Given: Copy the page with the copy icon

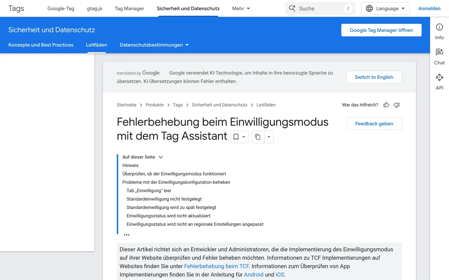Looking at the screenshot, I should (258, 137).
